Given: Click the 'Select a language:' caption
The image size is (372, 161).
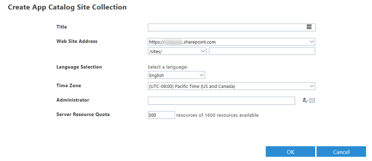Looking at the screenshot, I should (x=167, y=67).
